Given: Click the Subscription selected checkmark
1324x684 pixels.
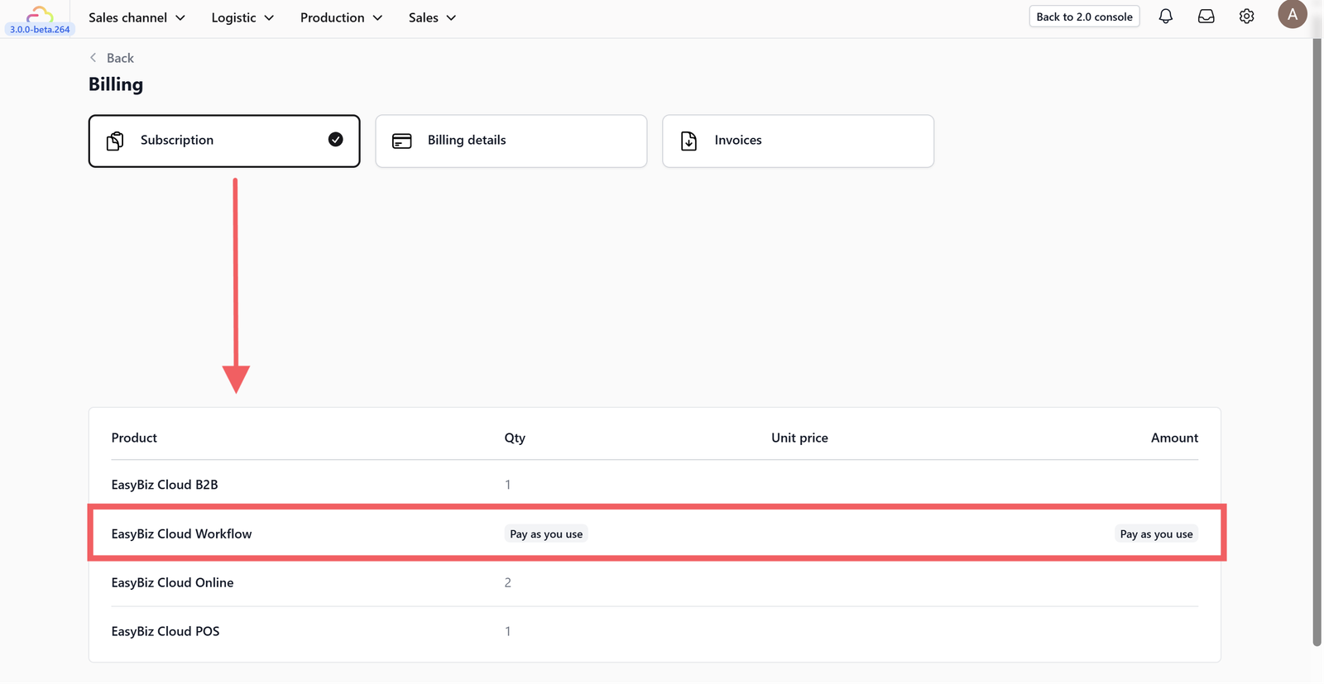Looking at the screenshot, I should pyautogui.click(x=335, y=140).
